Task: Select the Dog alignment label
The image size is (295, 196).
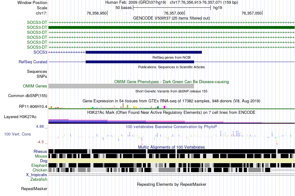Action: 43,161
